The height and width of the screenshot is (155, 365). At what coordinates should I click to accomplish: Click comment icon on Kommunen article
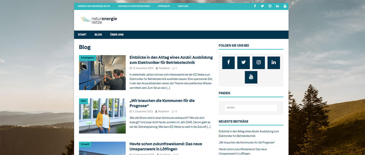click(173, 111)
